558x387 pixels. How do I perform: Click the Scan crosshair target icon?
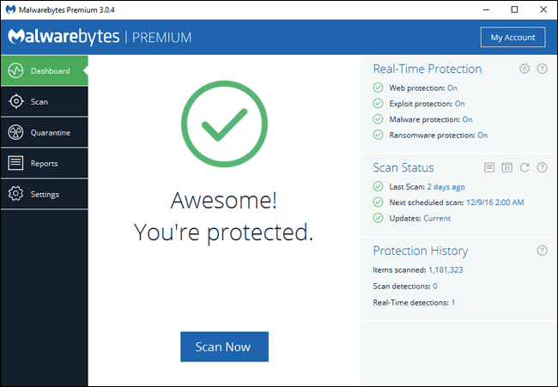point(15,102)
